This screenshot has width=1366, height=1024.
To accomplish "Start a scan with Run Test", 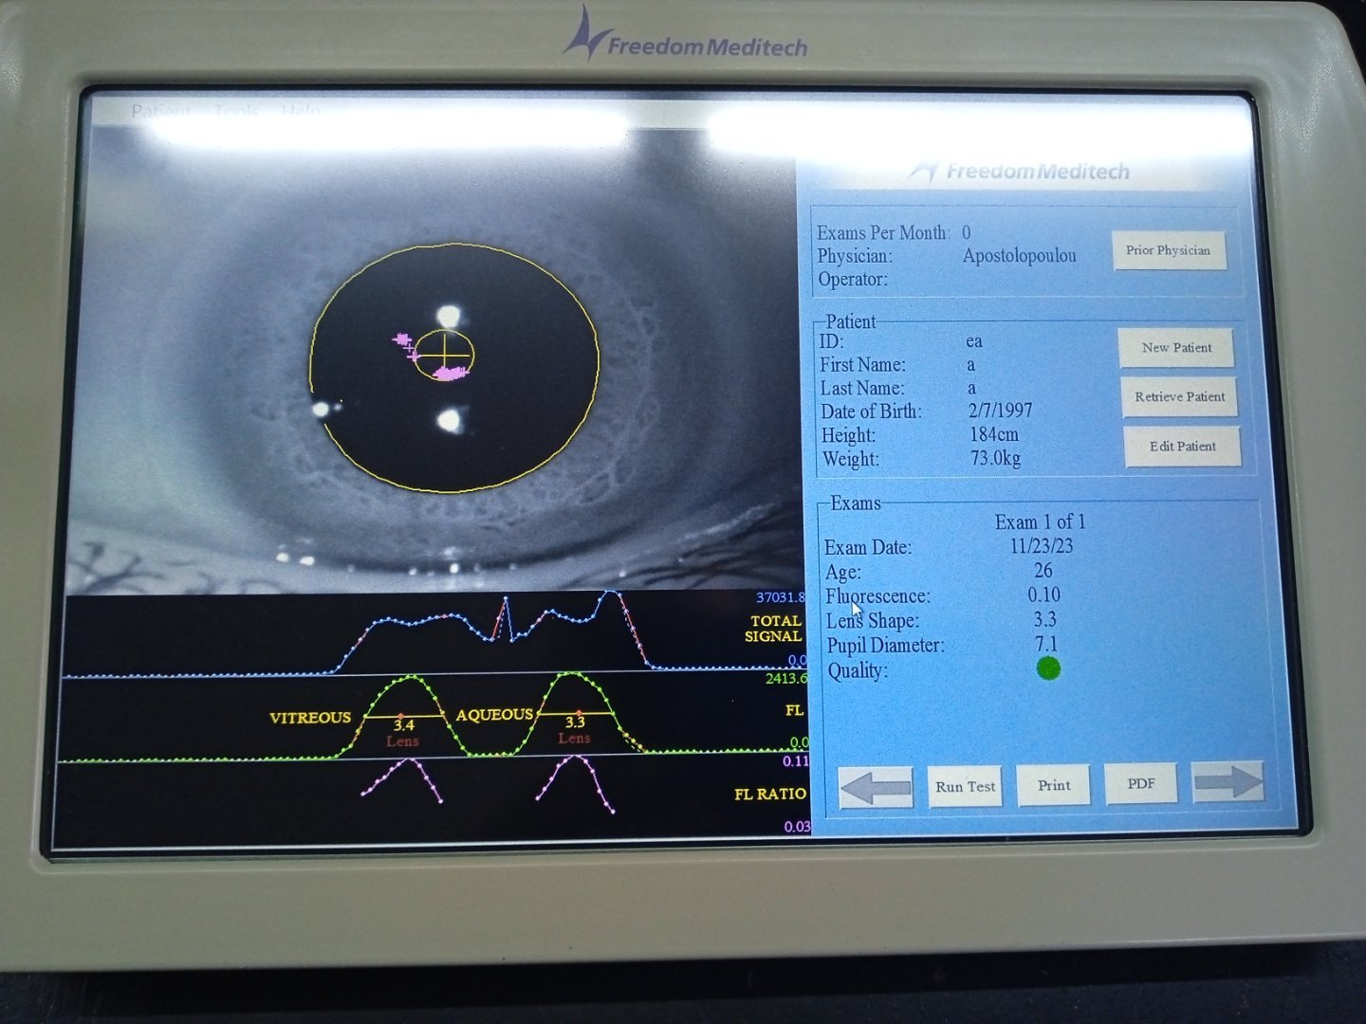I will [965, 786].
